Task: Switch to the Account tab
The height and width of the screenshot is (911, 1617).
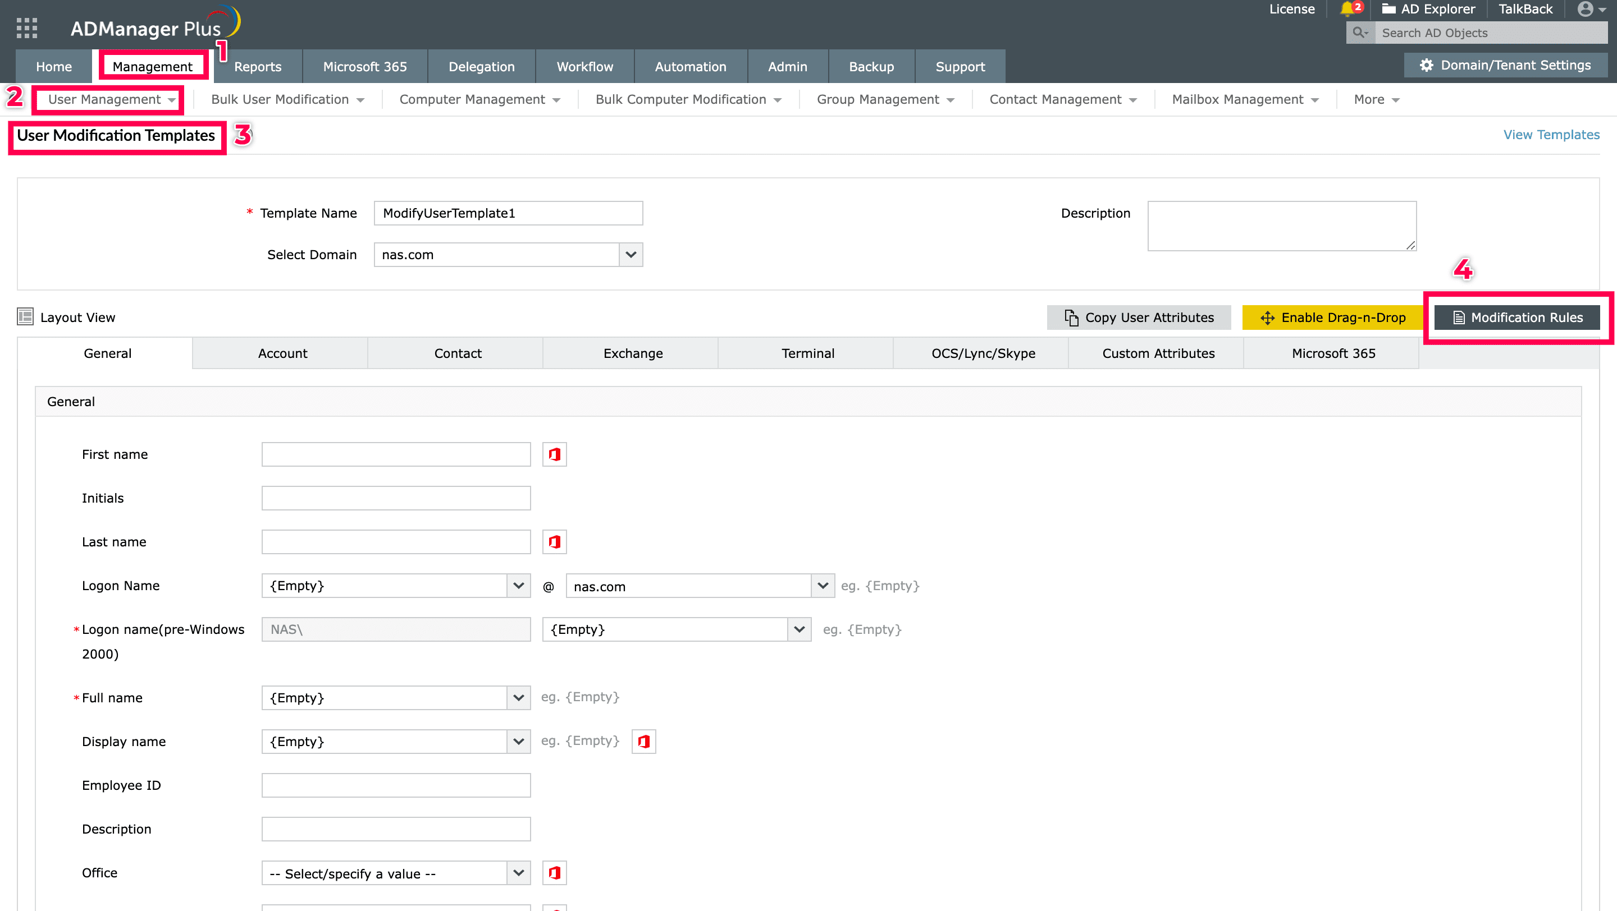Action: [282, 353]
